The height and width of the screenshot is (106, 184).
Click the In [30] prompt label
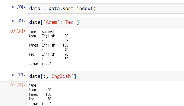(x=18, y=7)
